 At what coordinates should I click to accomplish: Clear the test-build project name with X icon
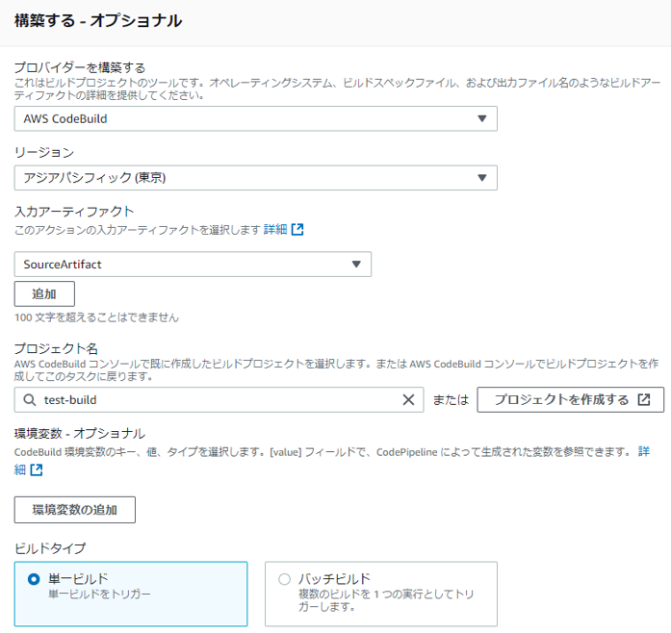click(408, 400)
